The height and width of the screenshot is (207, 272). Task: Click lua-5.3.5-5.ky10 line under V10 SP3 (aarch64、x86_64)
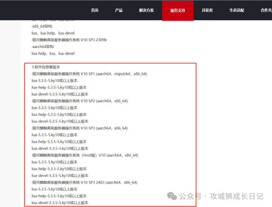pyautogui.click(x=54, y=135)
